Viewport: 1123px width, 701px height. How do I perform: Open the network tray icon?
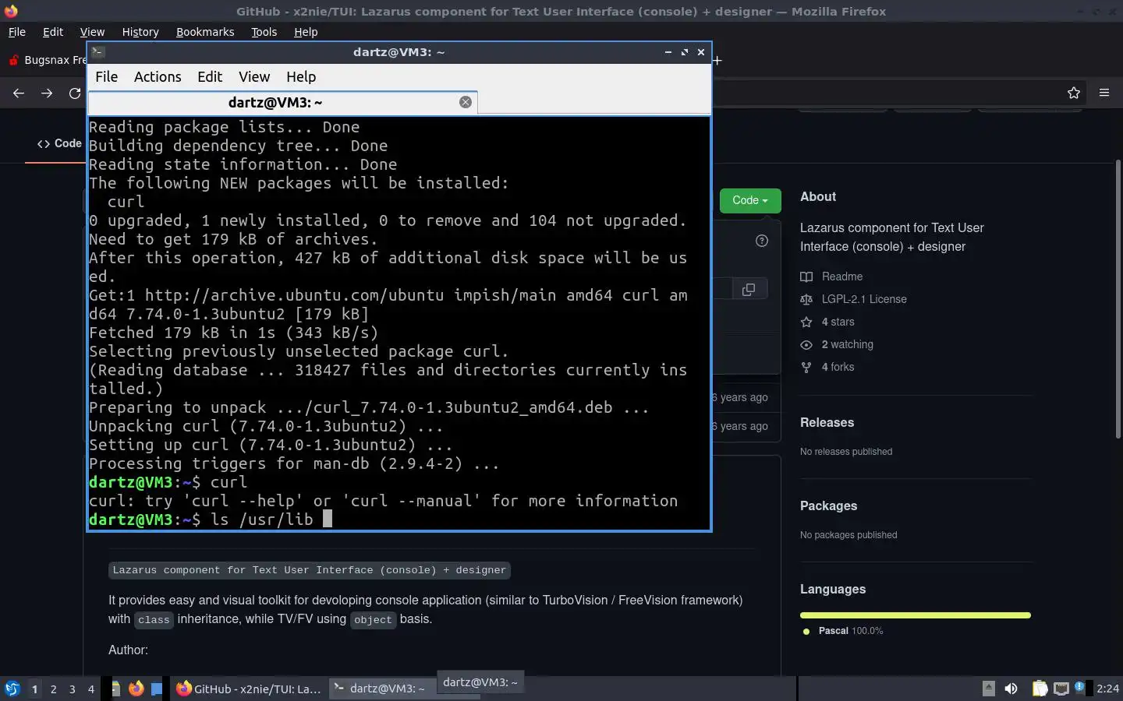click(x=1061, y=689)
